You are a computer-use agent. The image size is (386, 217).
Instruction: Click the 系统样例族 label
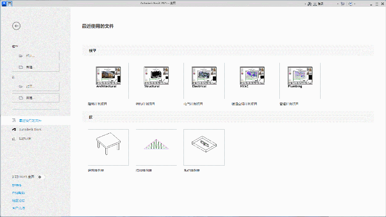[191, 170]
